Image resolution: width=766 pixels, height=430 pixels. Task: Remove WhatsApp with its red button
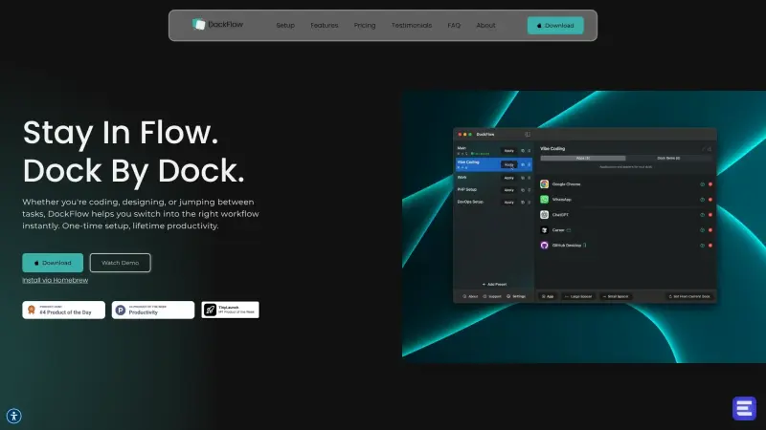click(x=710, y=200)
